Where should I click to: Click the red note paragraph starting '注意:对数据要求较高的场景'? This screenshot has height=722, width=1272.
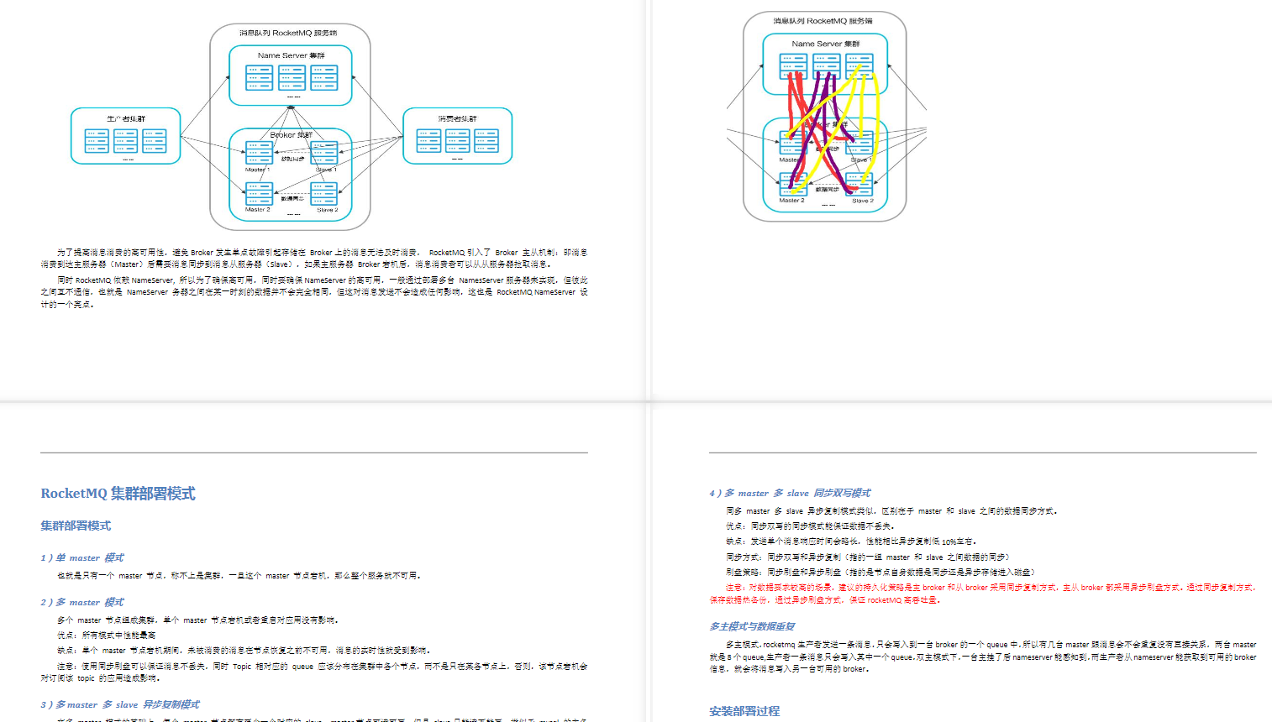[x=983, y=594]
